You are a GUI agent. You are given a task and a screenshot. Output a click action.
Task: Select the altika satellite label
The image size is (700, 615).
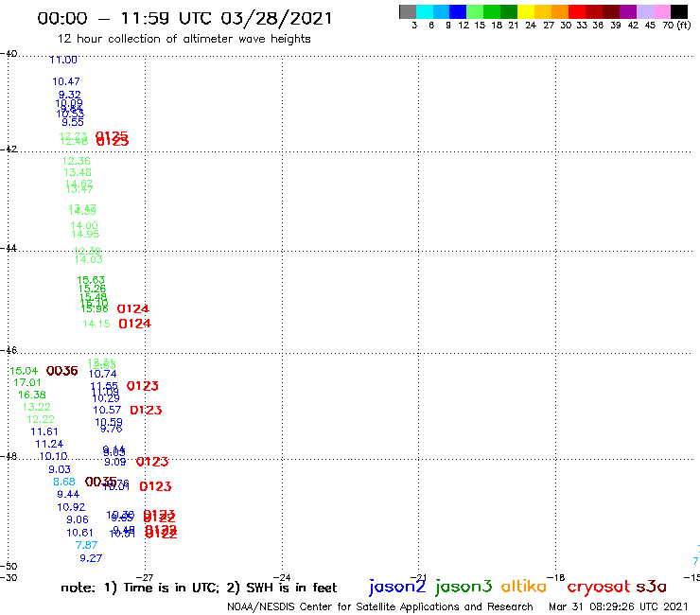(x=524, y=586)
